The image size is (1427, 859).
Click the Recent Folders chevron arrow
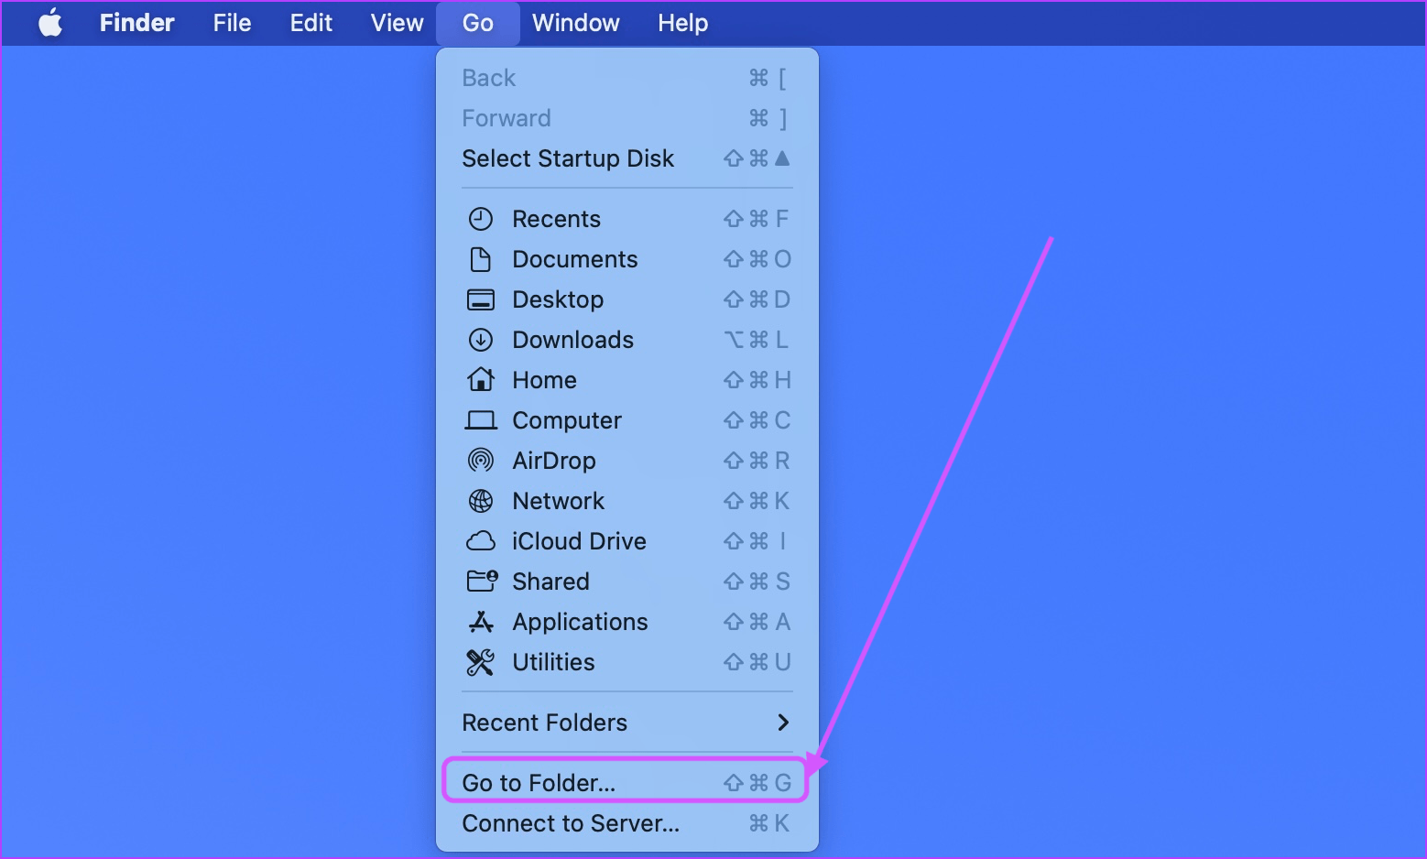click(783, 723)
